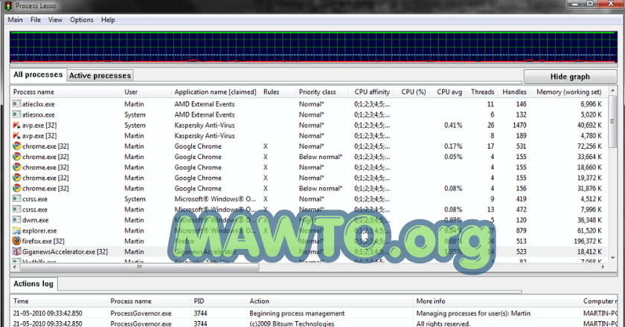Viewport: 625px width, 327px height.
Task: Click the atiesrxx.exe process icon
Action: click(16, 114)
